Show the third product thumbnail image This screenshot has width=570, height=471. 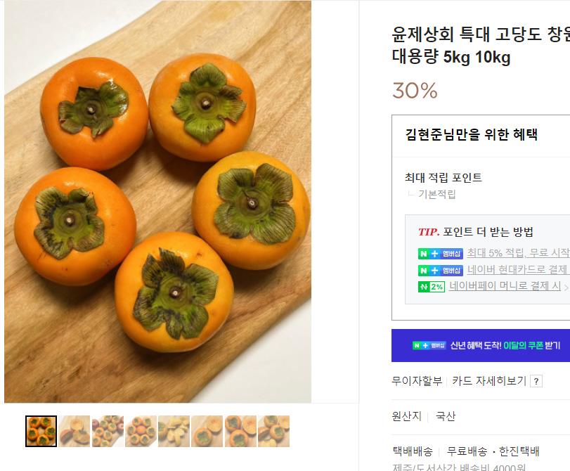[108, 431]
